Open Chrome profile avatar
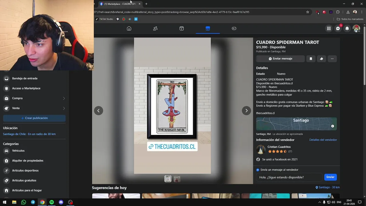The width and height of the screenshot is (366, 206). pos(355,12)
